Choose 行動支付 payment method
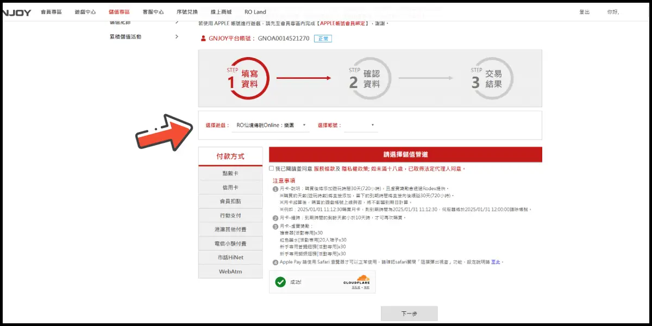 point(230,216)
